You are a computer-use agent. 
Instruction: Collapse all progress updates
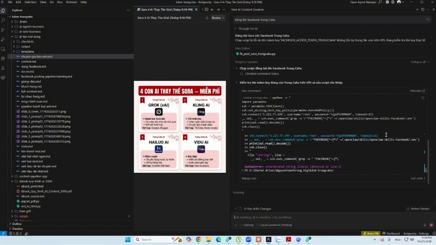click(420, 62)
